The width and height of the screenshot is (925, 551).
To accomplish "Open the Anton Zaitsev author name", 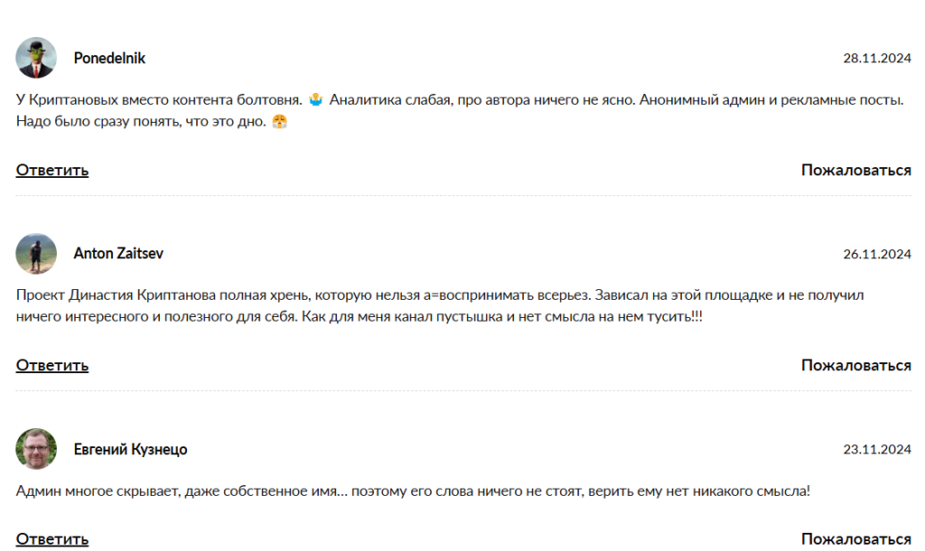I will click(x=118, y=254).
